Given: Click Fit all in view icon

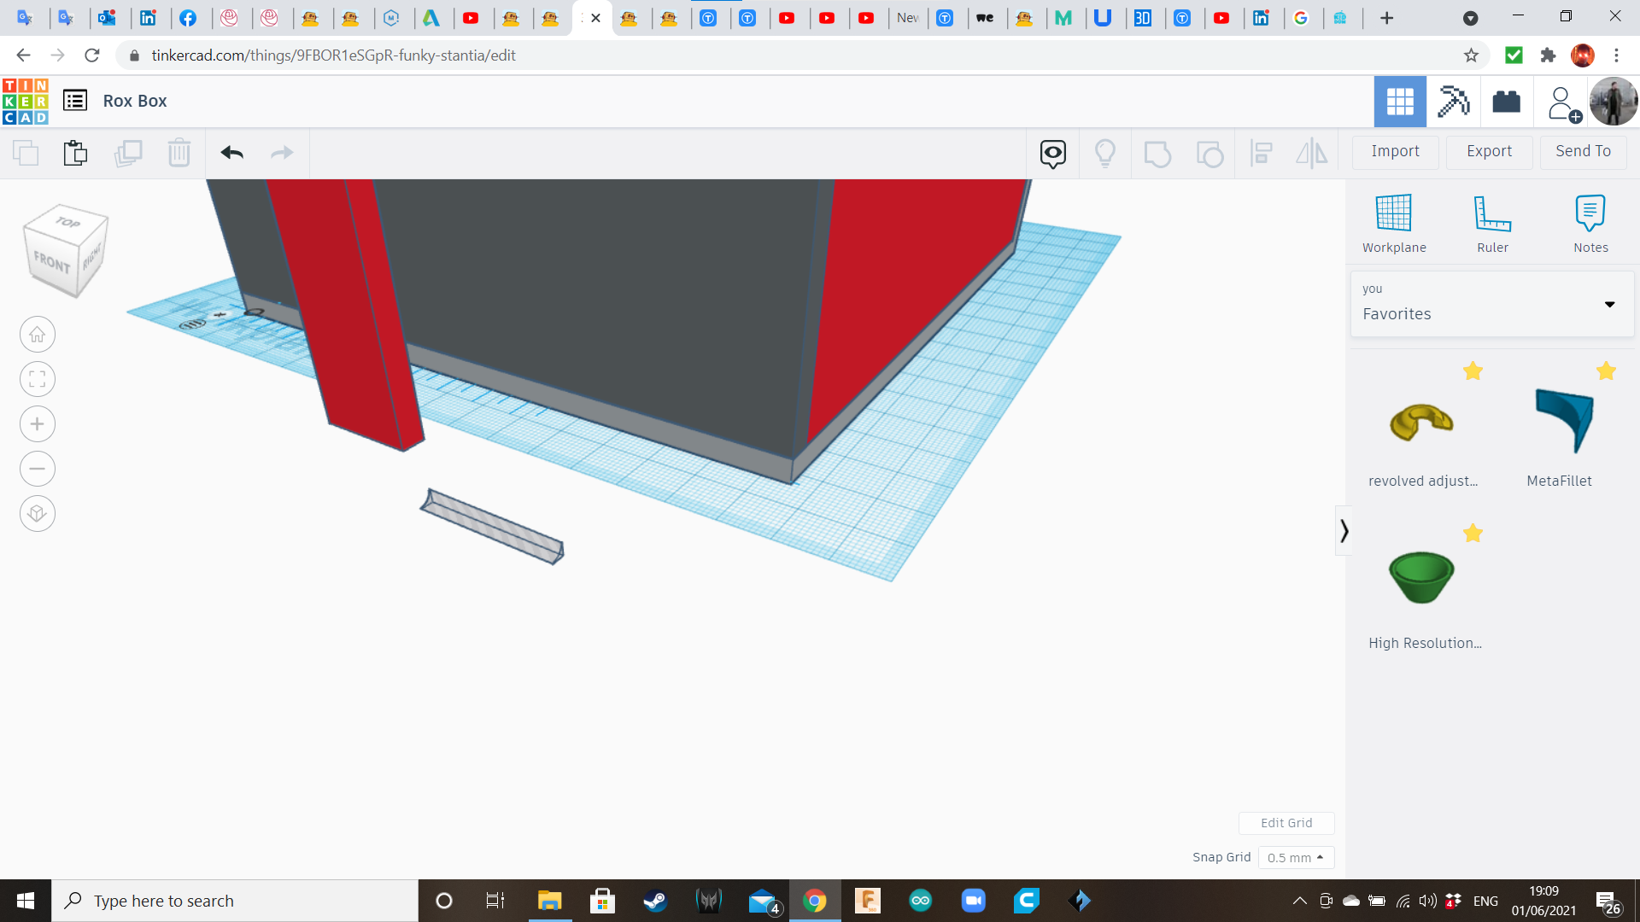Looking at the screenshot, I should pyautogui.click(x=38, y=379).
